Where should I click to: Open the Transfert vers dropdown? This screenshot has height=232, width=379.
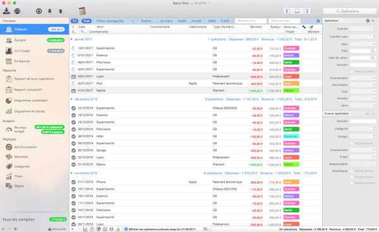pyautogui.click(x=363, y=37)
